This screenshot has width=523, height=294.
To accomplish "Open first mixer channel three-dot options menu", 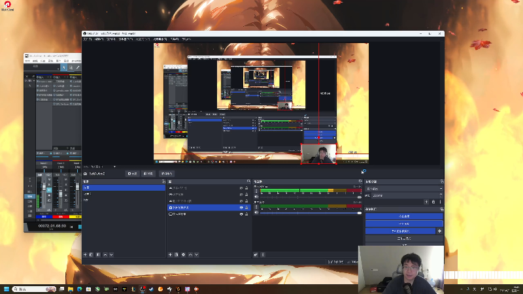I will (x=256, y=191).
